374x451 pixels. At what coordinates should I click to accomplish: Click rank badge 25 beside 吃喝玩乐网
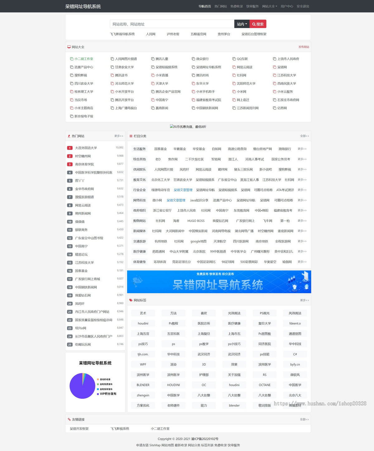pos(70,345)
